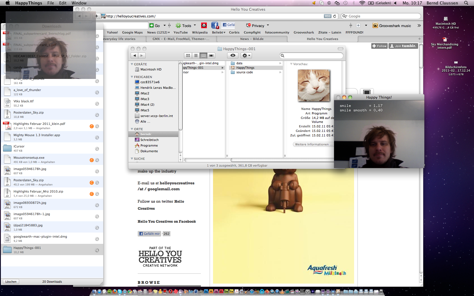This screenshot has width=474, height=296.
Task: Collapse the GERÄTE sidebar section
Action: coord(132,64)
